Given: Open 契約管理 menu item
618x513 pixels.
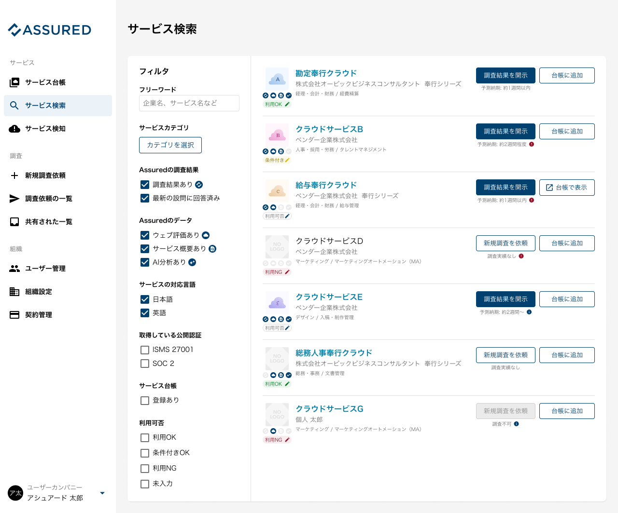Looking at the screenshot, I should tap(58, 315).
